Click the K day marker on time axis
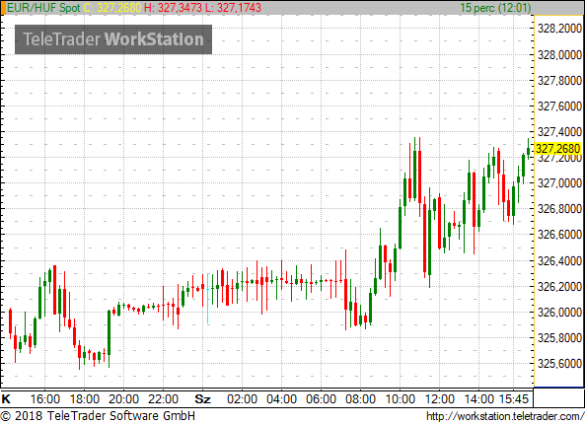The image size is (585, 425). click(x=6, y=399)
